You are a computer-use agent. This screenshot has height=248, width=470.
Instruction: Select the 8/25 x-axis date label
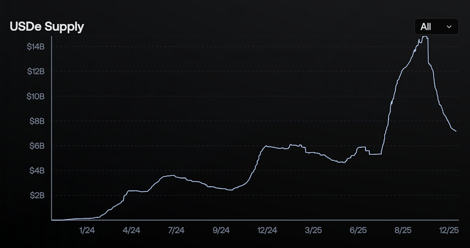pos(403,230)
